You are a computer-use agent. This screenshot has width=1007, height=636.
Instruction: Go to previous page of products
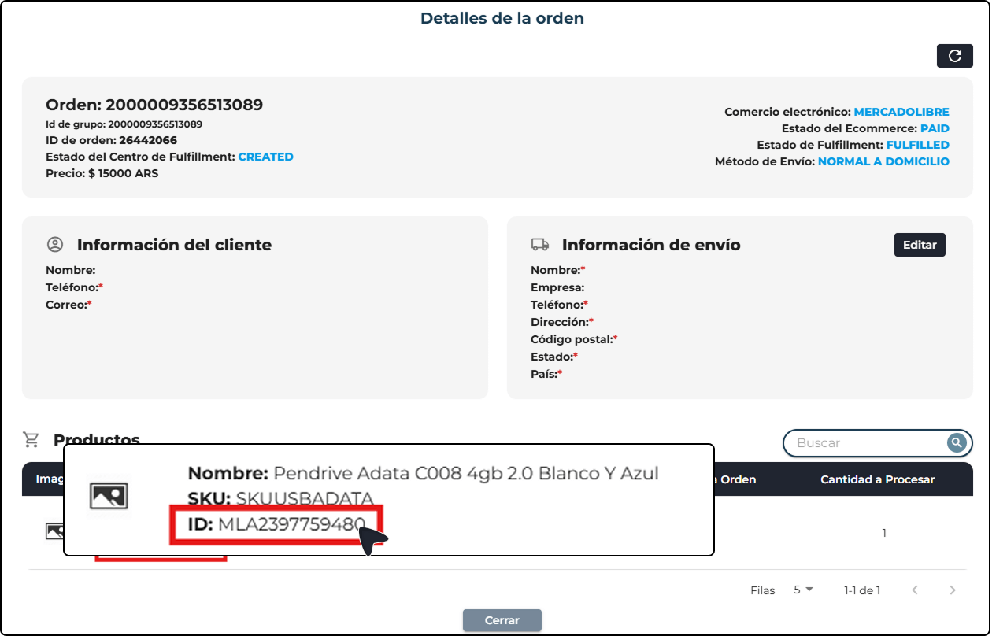pyautogui.click(x=915, y=590)
